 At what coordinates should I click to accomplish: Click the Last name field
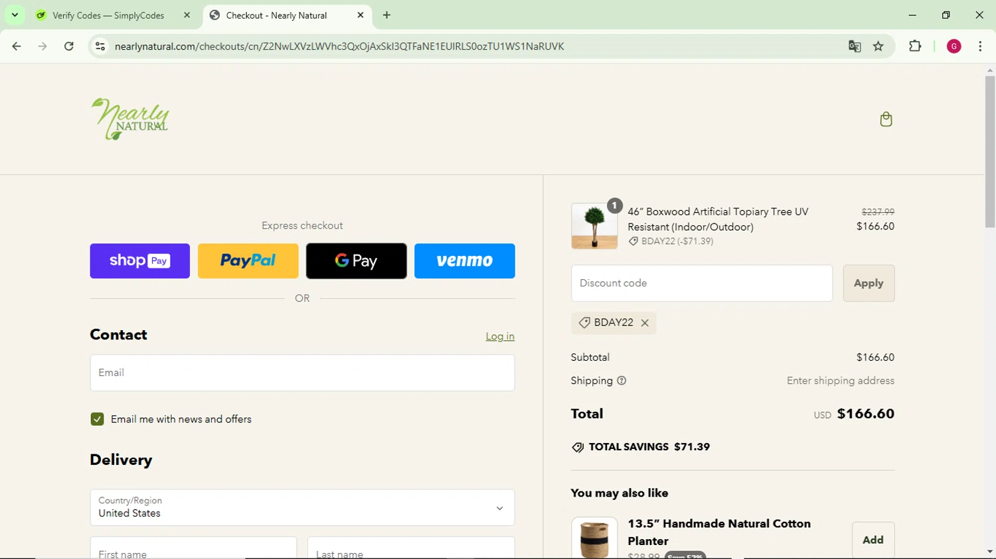tap(411, 549)
